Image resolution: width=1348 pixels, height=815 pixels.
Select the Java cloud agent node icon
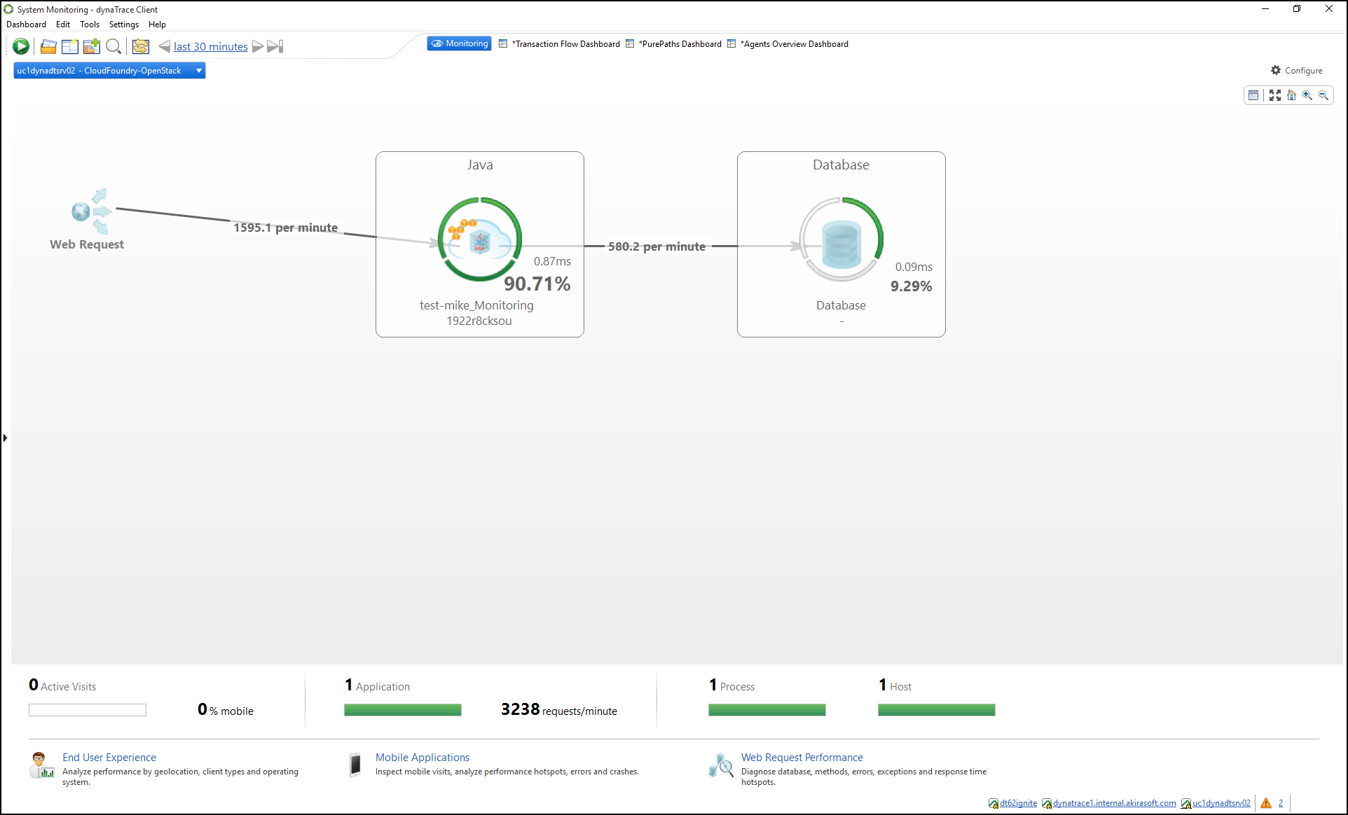(480, 239)
